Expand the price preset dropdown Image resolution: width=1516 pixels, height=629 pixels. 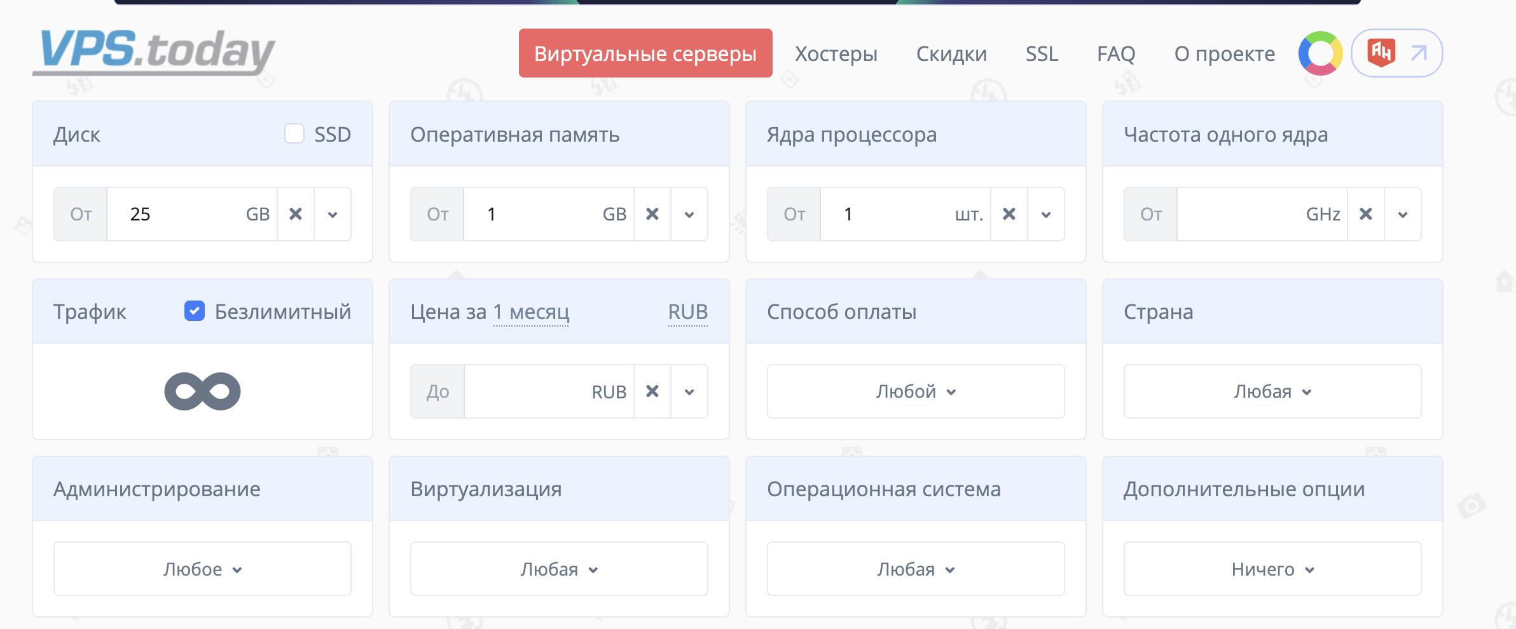click(689, 391)
